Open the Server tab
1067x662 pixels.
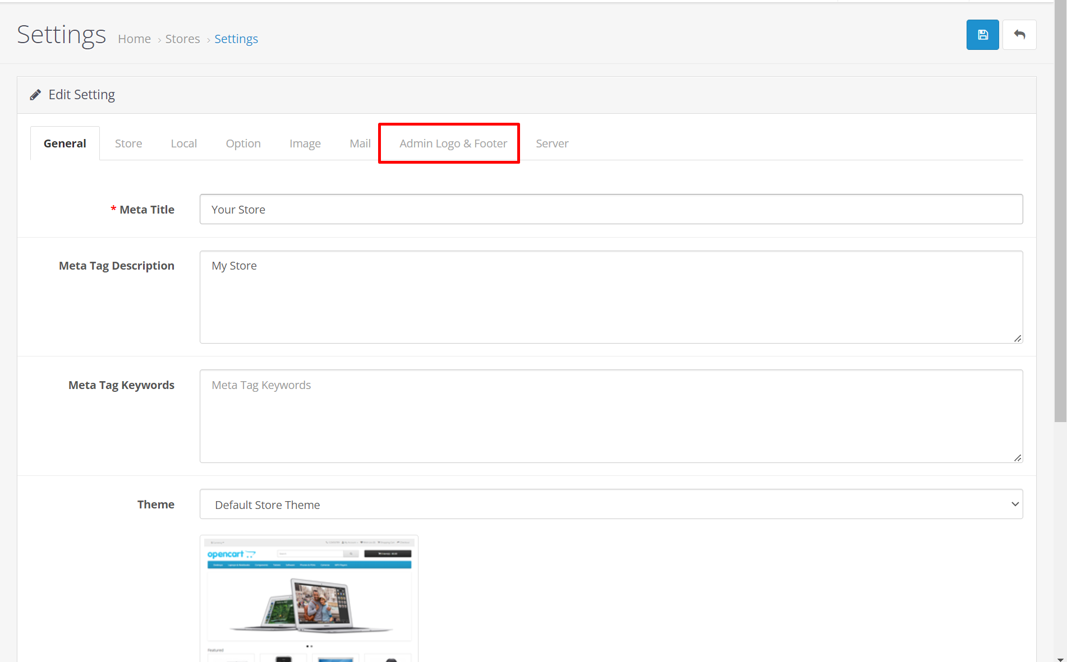pyautogui.click(x=551, y=143)
